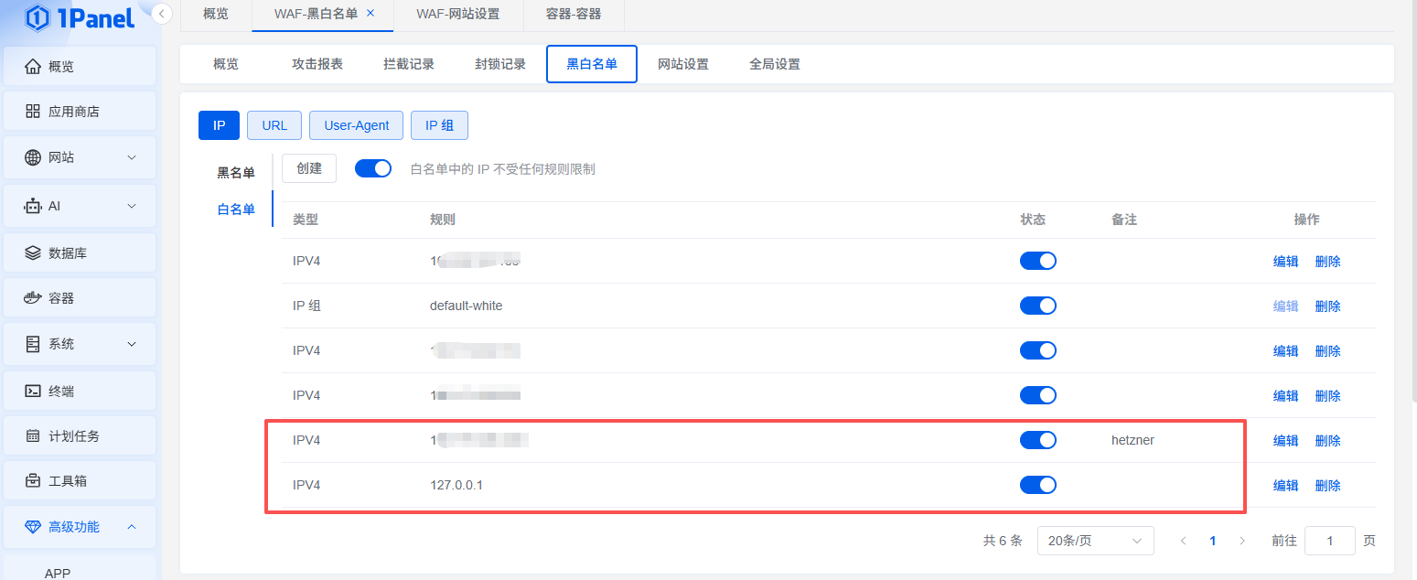Edit the first IPV4 whitelist rule
1417x580 pixels.
click(1285, 261)
